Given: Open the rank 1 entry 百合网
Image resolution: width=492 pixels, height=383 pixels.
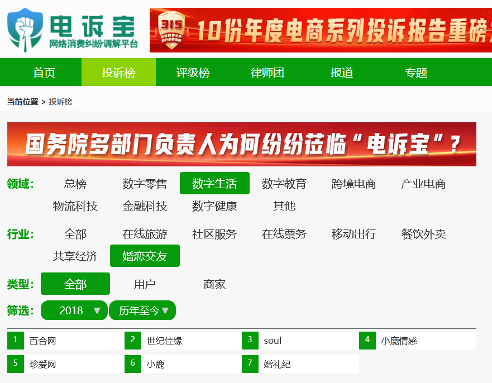Looking at the screenshot, I should pos(66,341).
